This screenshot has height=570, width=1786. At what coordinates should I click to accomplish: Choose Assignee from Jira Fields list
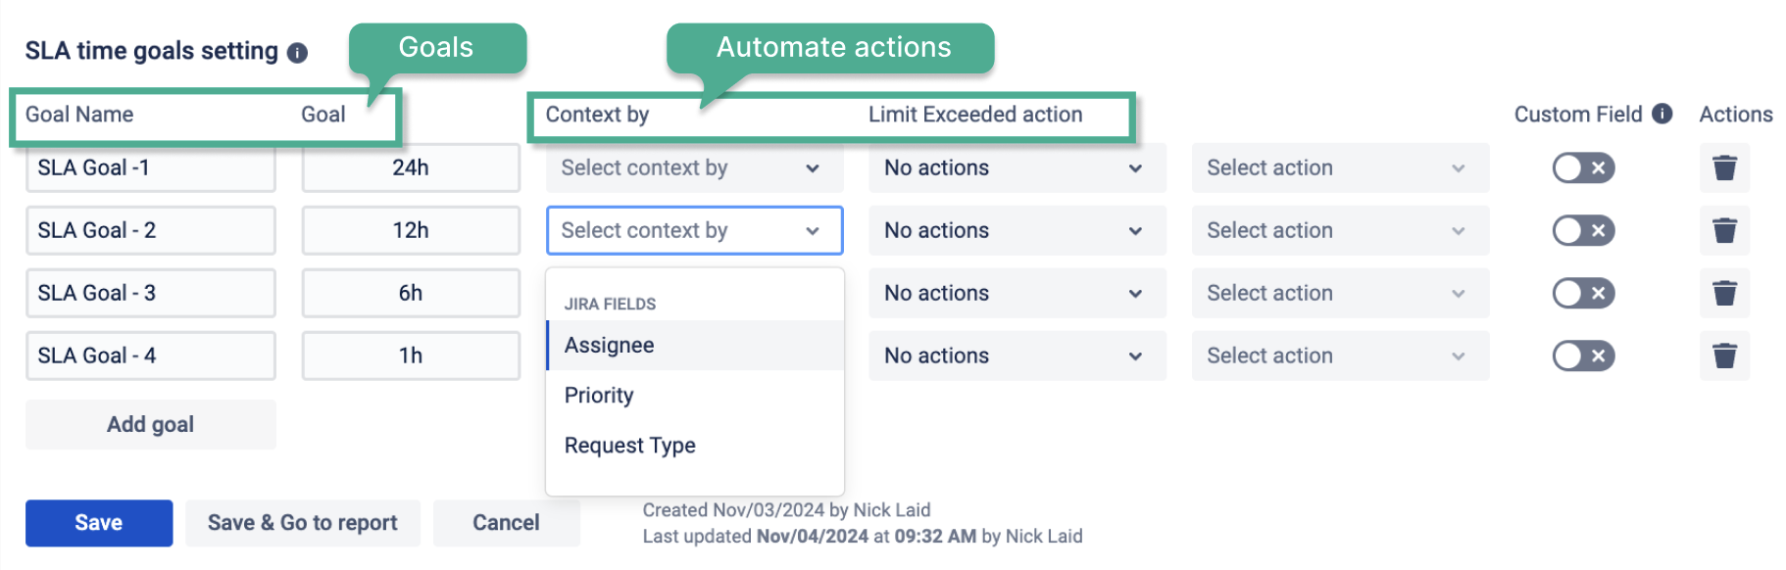pos(609,346)
